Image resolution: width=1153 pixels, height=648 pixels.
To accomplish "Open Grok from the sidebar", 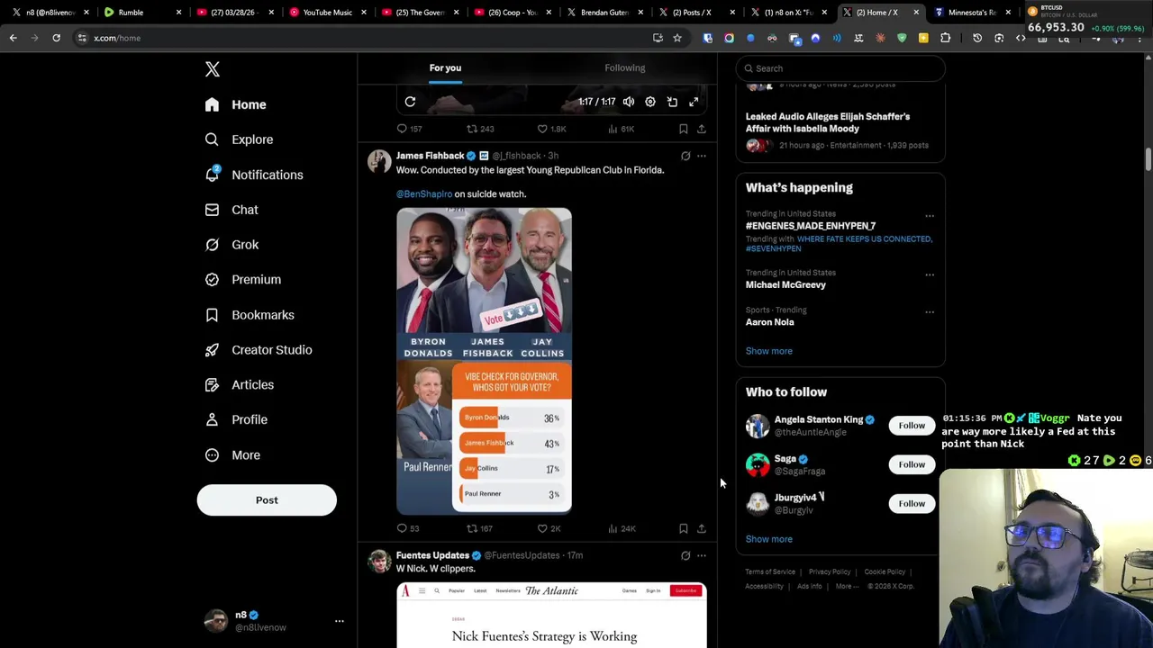I will [232, 245].
